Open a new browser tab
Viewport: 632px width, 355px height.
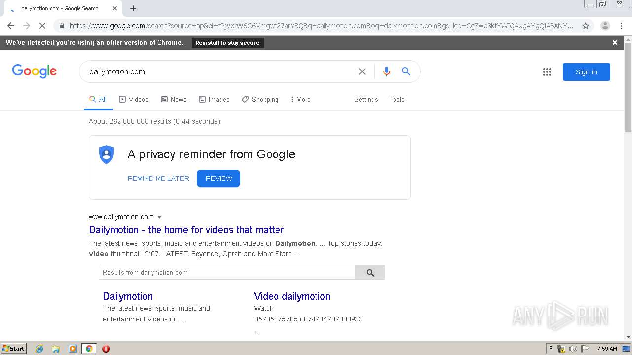(133, 8)
